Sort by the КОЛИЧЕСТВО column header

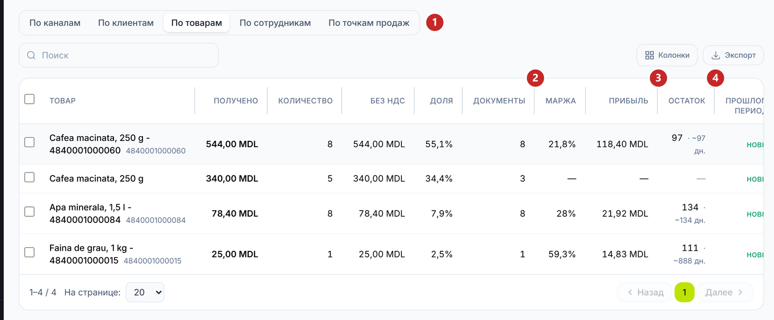tap(305, 101)
